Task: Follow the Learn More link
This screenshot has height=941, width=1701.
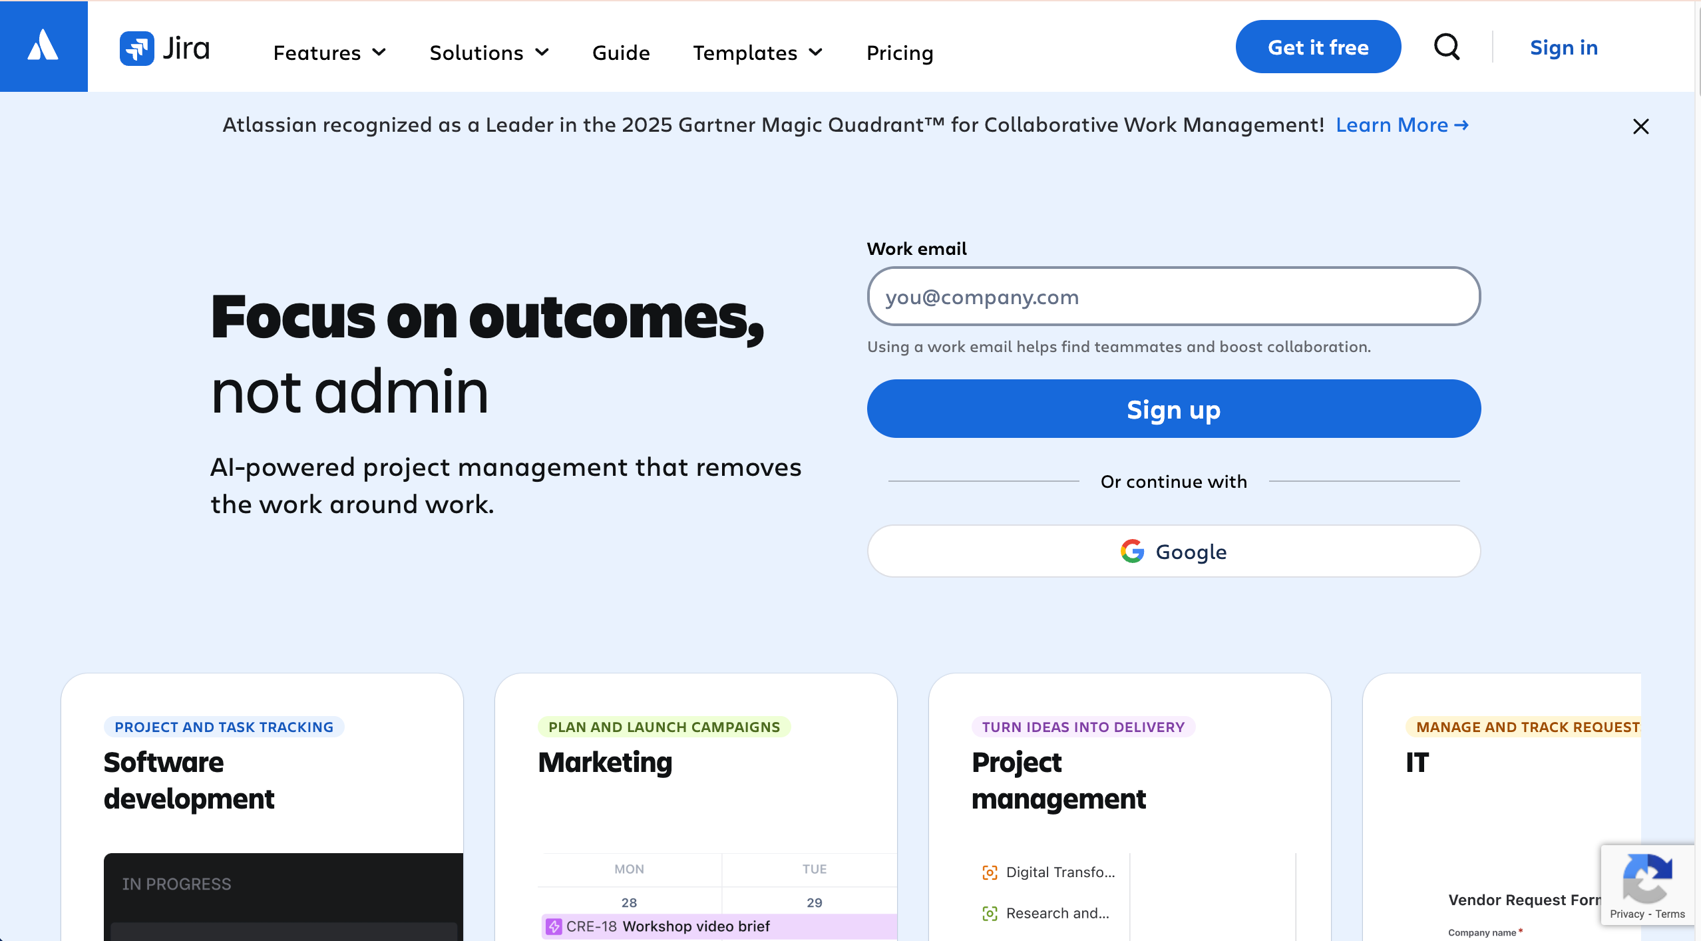Action: 1402,125
